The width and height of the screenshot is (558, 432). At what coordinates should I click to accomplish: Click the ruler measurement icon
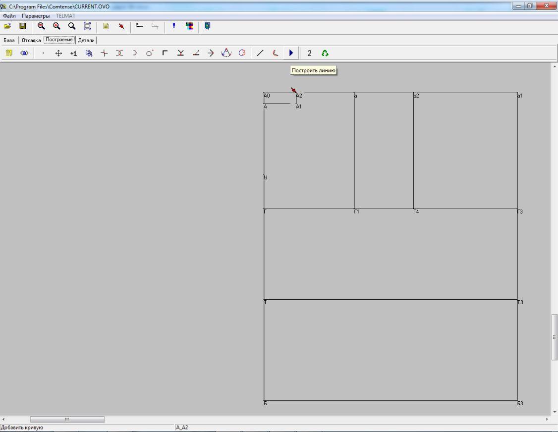point(140,26)
